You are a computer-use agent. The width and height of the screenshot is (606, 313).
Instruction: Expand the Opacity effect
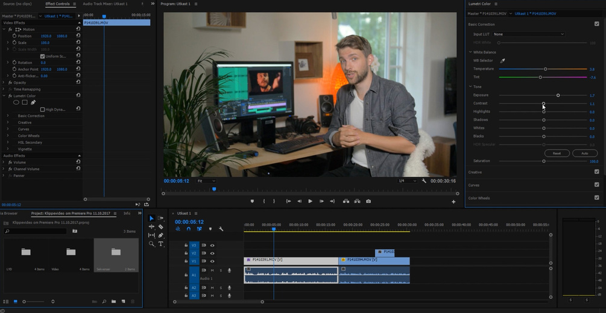pyautogui.click(x=4, y=82)
